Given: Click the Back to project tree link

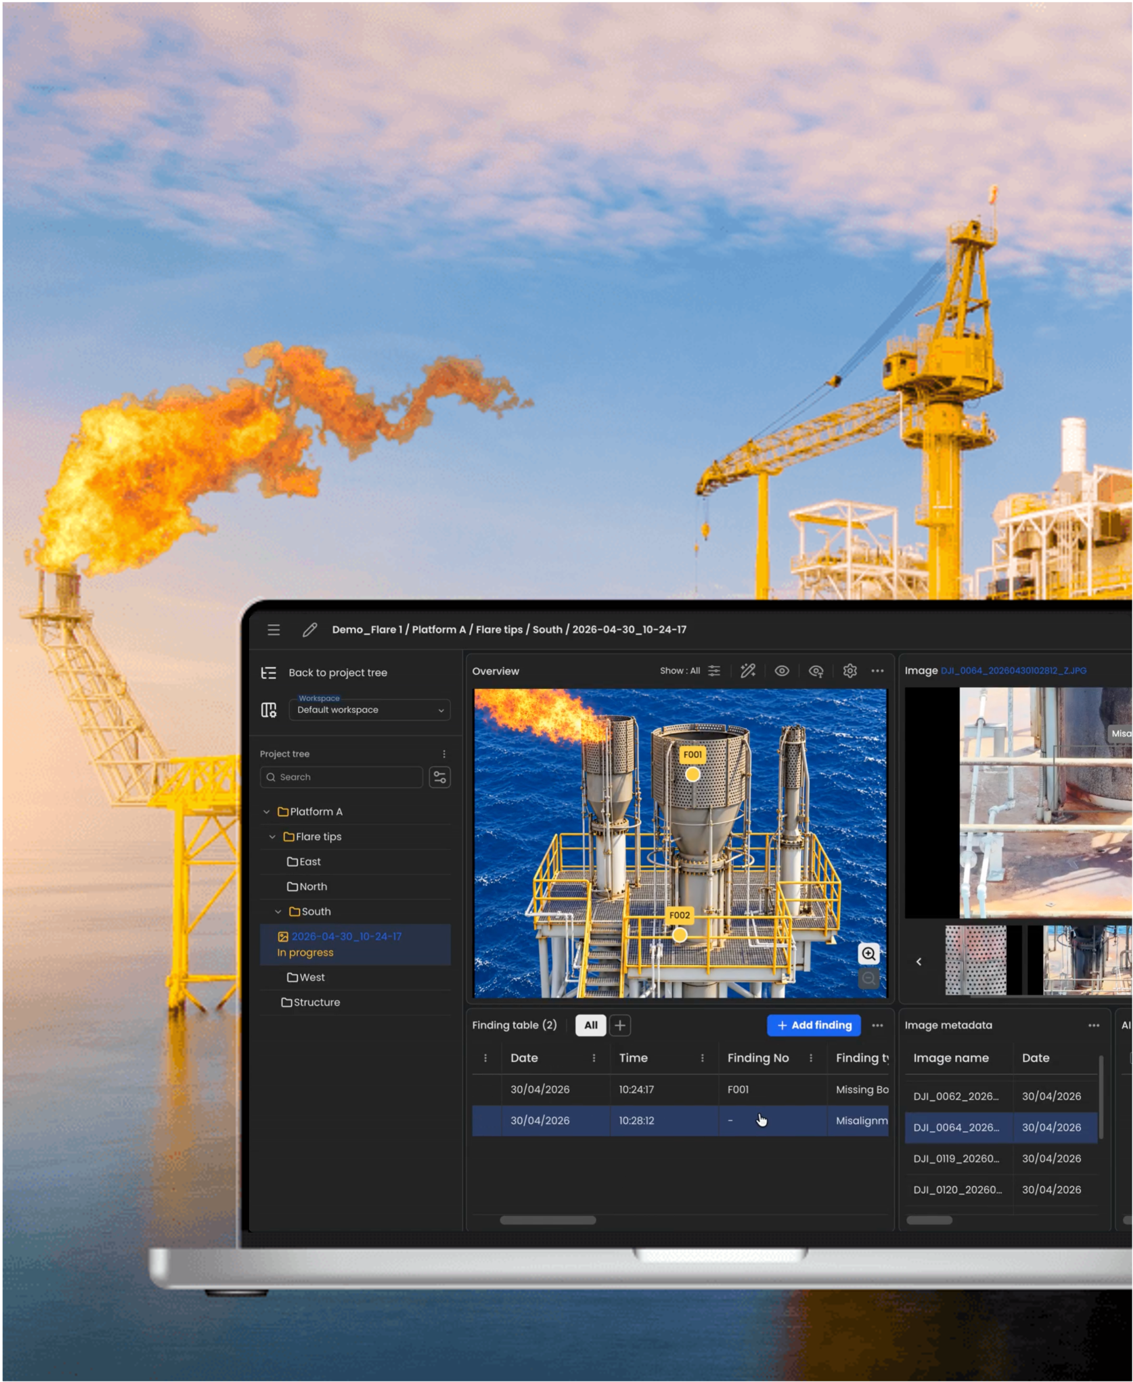Looking at the screenshot, I should (338, 673).
